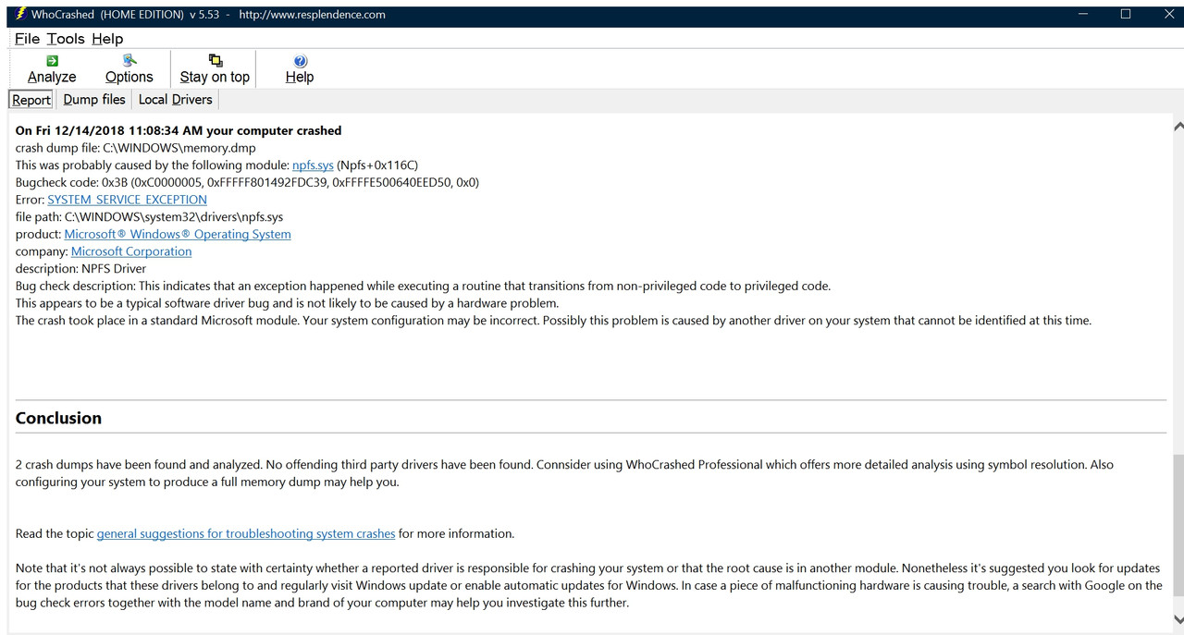
Task: Click the crash date heading line
Action: tap(179, 130)
